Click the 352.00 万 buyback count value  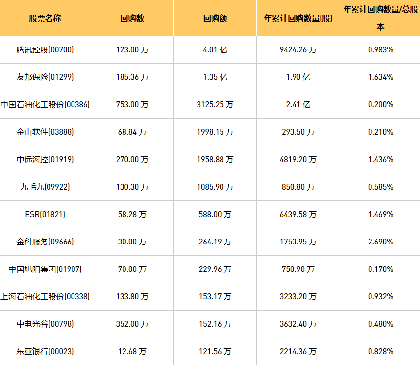coord(132,324)
